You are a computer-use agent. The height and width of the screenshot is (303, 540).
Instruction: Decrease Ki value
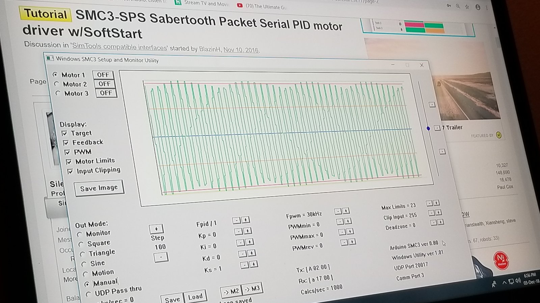(x=240, y=242)
